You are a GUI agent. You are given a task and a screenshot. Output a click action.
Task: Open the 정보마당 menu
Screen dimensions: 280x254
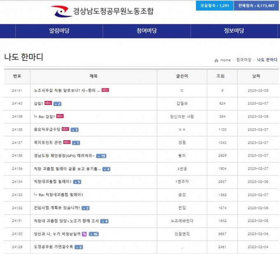click(234, 31)
